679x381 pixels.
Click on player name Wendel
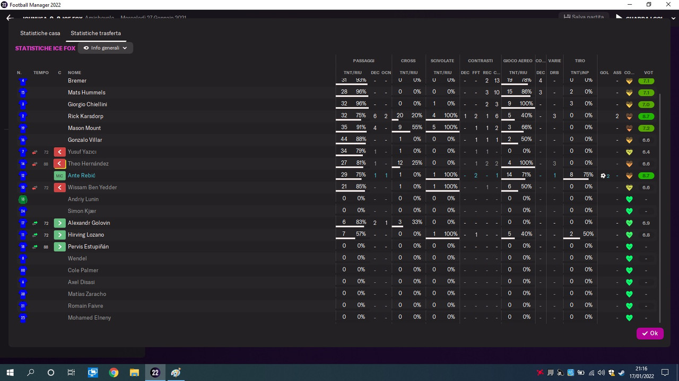77,259
